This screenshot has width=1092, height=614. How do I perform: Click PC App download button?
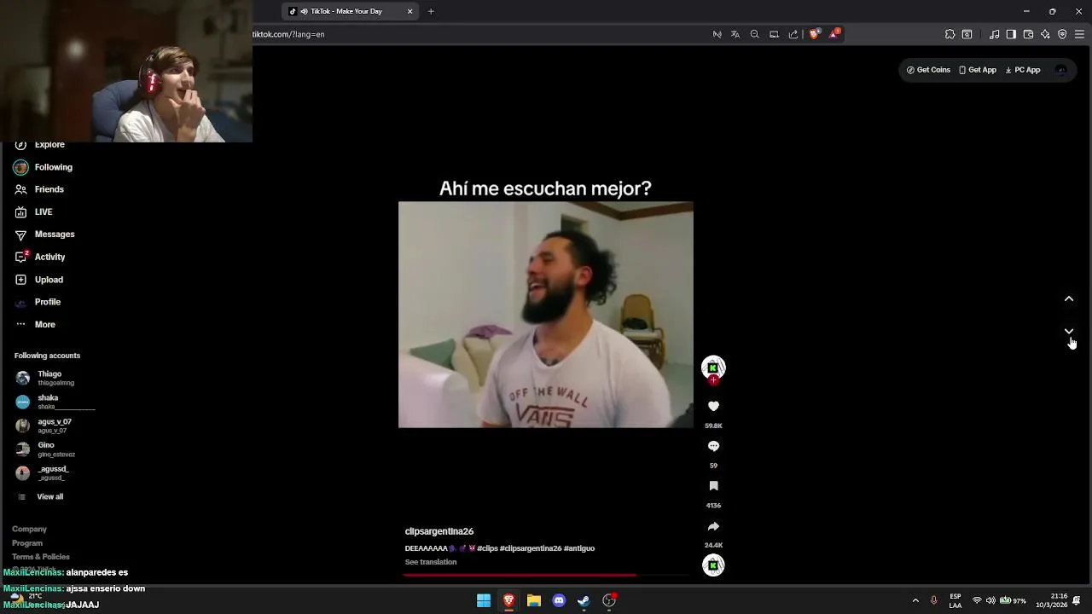pos(1023,70)
